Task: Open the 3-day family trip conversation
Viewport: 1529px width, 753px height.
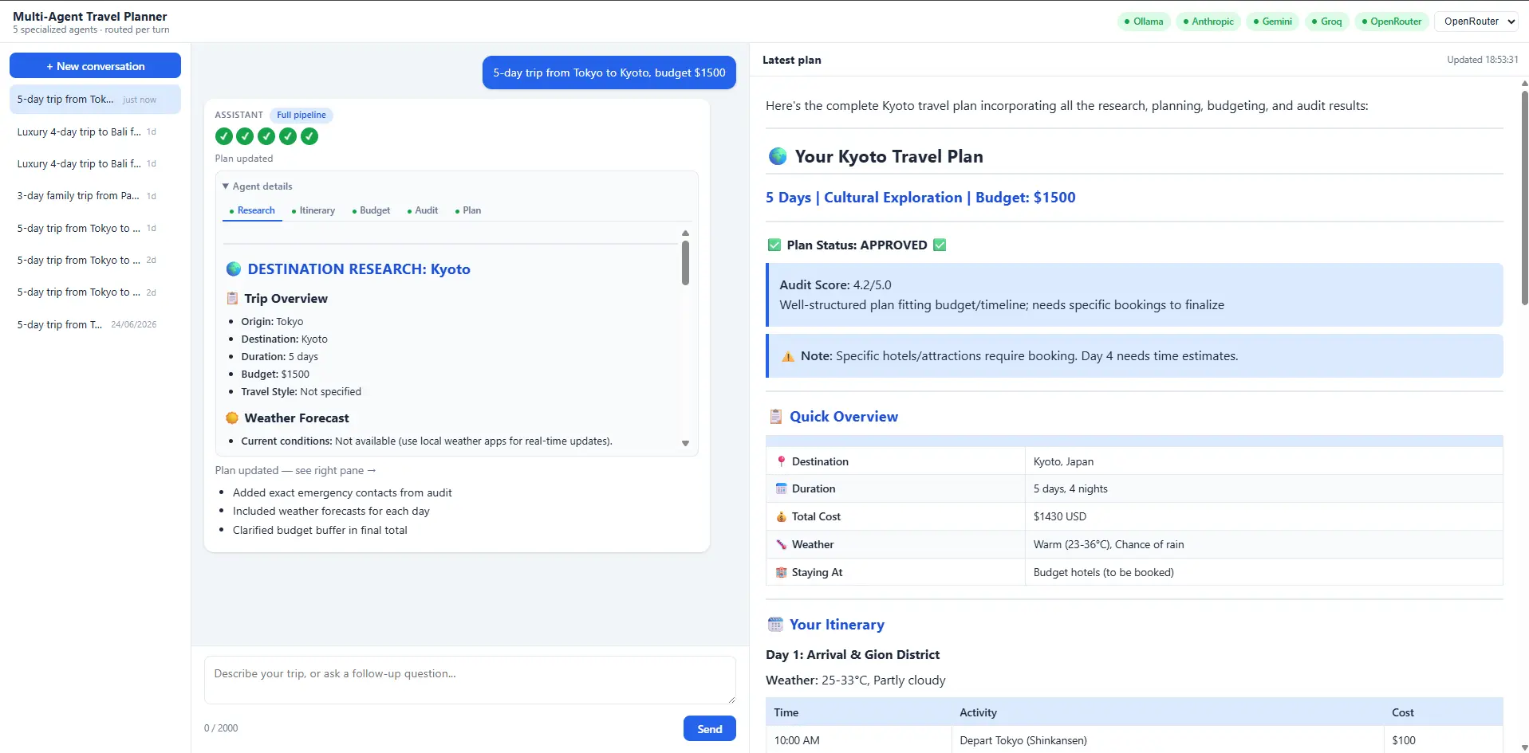Action: pyautogui.click(x=95, y=195)
